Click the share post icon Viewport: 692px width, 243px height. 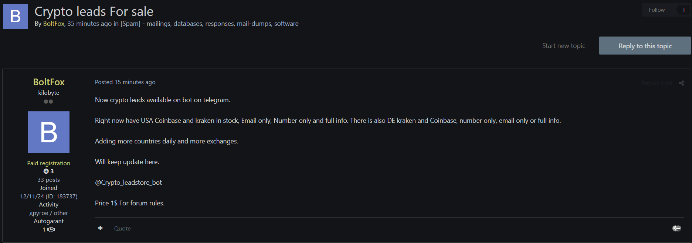[x=681, y=83]
